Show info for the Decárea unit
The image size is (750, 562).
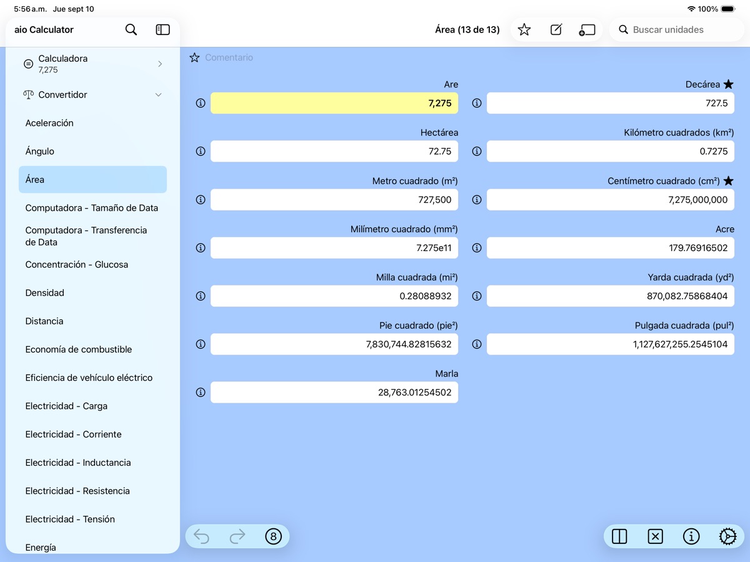(x=477, y=103)
